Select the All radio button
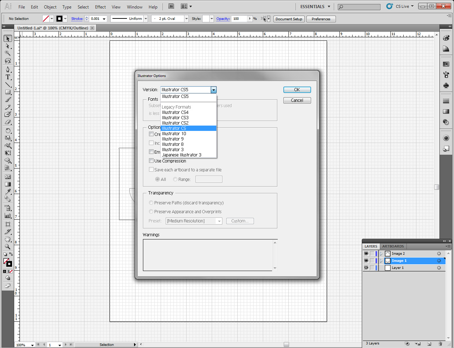Viewport: 454px width, 348px height. 157,179
